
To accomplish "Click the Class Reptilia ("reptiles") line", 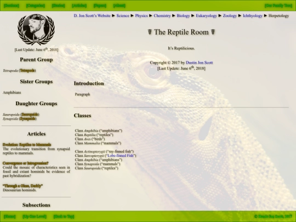I will click(94, 135).
